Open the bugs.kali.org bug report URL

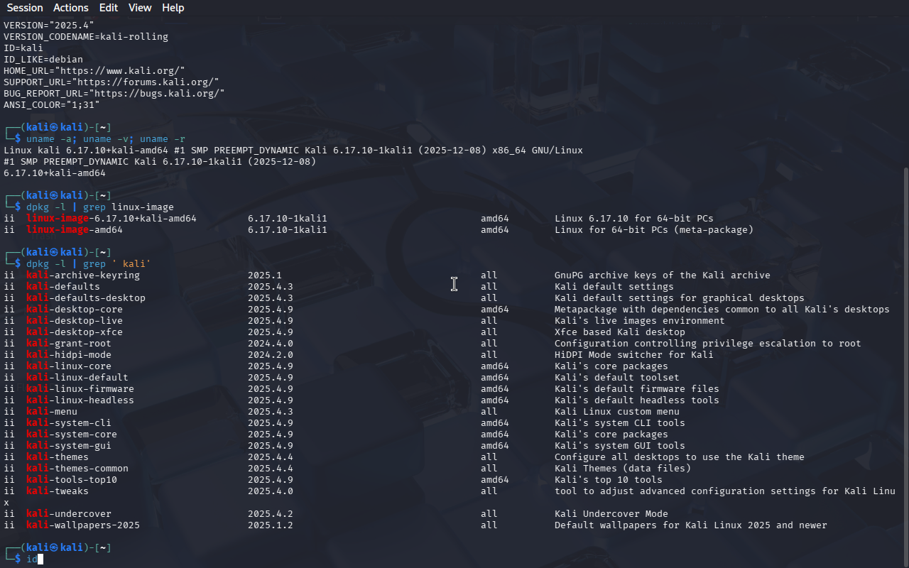pos(156,93)
